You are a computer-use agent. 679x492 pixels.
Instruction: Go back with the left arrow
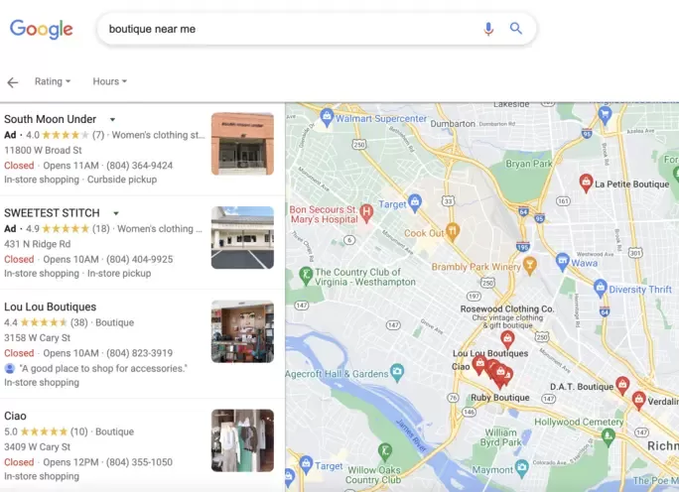click(x=13, y=82)
